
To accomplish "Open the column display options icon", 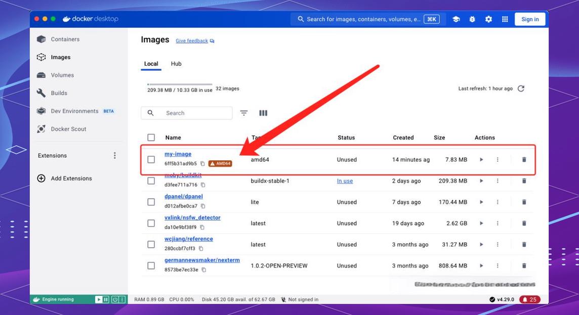I will 263,113.
